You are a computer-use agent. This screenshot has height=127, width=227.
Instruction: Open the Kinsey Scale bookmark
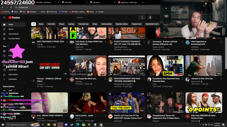point(52,12)
